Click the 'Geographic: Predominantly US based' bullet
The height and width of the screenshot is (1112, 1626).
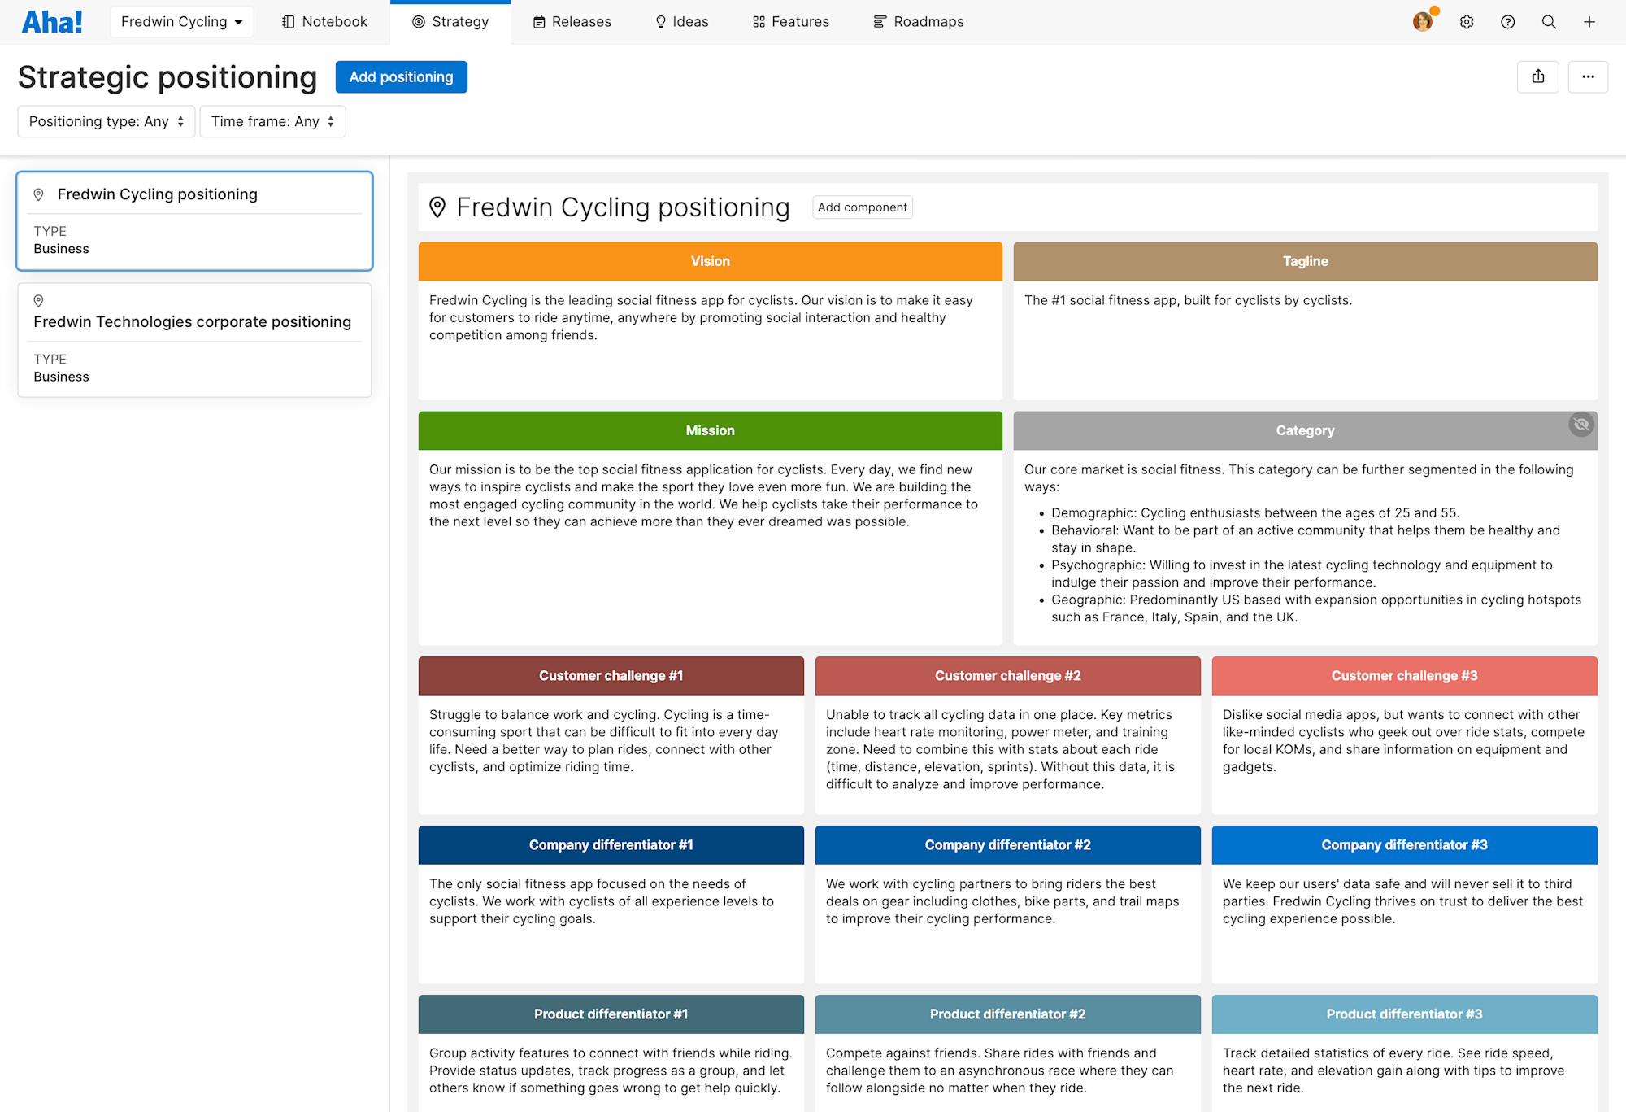click(x=1315, y=608)
